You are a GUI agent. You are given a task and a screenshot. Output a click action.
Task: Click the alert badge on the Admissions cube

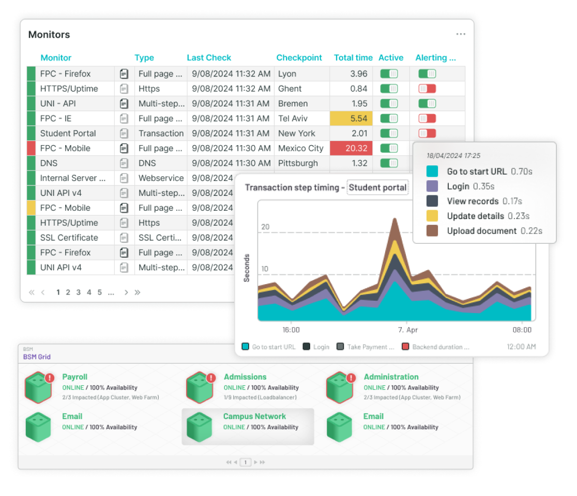(x=212, y=377)
